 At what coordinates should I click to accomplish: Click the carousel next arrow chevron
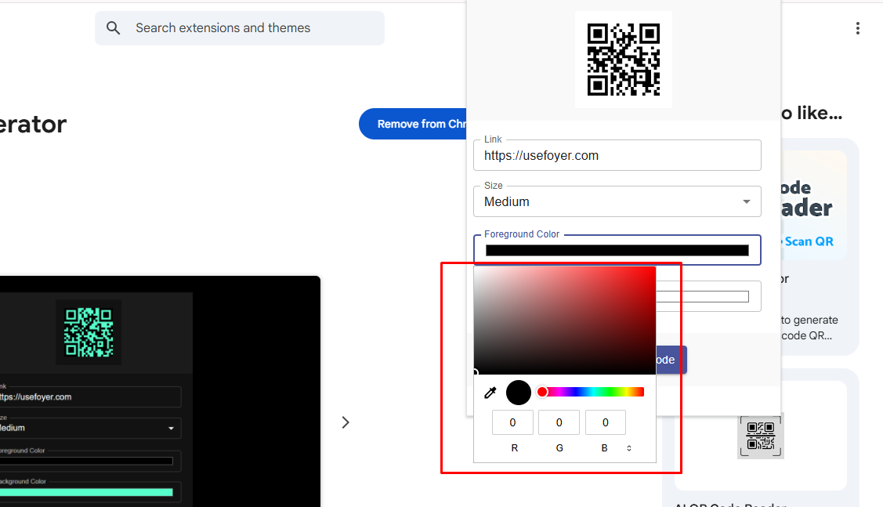pyautogui.click(x=346, y=422)
